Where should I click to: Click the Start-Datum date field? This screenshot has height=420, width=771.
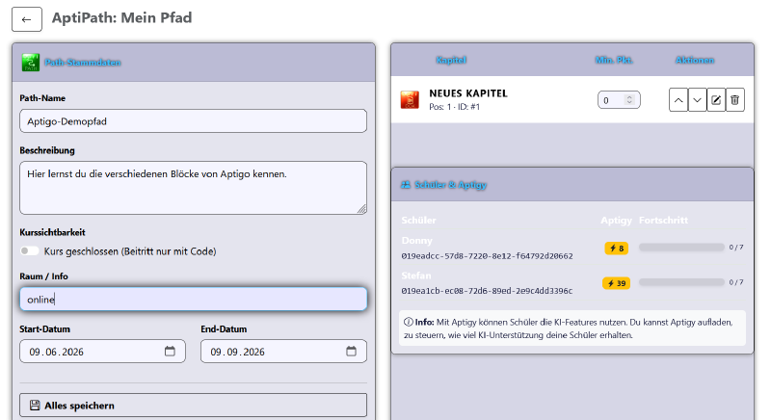pyautogui.click(x=103, y=352)
